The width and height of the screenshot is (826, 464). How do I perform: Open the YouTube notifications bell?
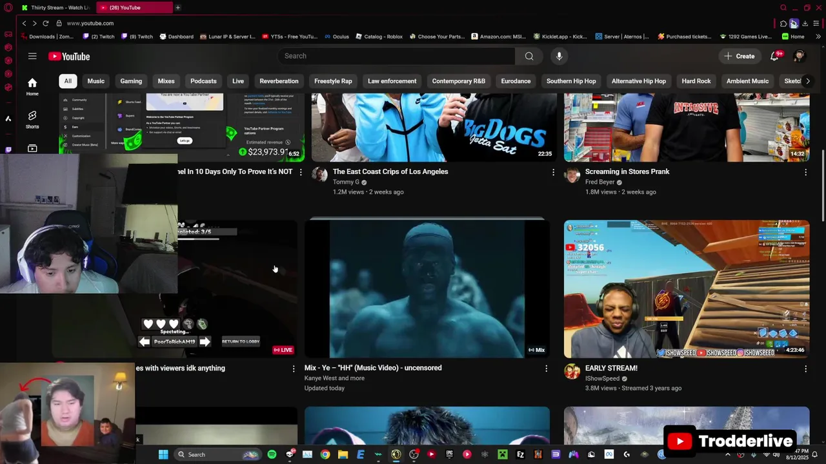pos(774,56)
